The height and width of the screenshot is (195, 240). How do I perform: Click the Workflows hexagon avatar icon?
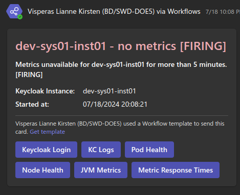tap(14, 11)
